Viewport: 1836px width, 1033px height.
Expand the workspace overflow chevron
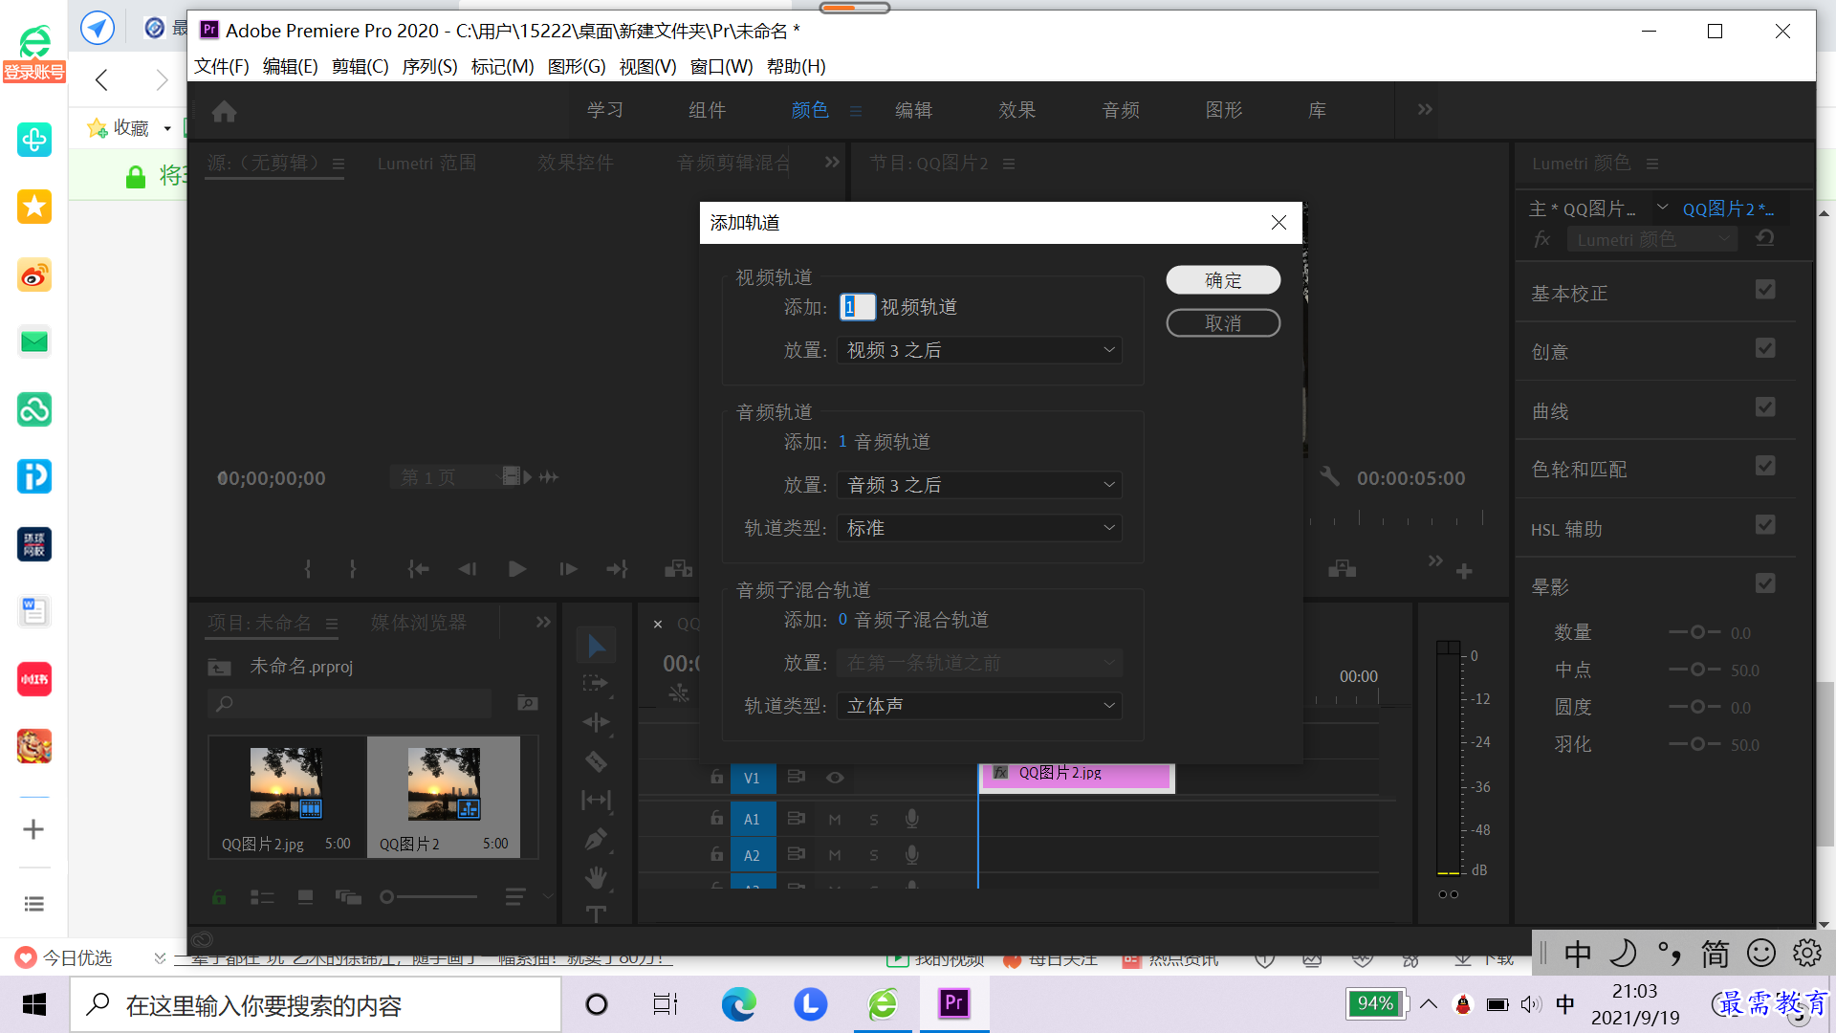1425,110
